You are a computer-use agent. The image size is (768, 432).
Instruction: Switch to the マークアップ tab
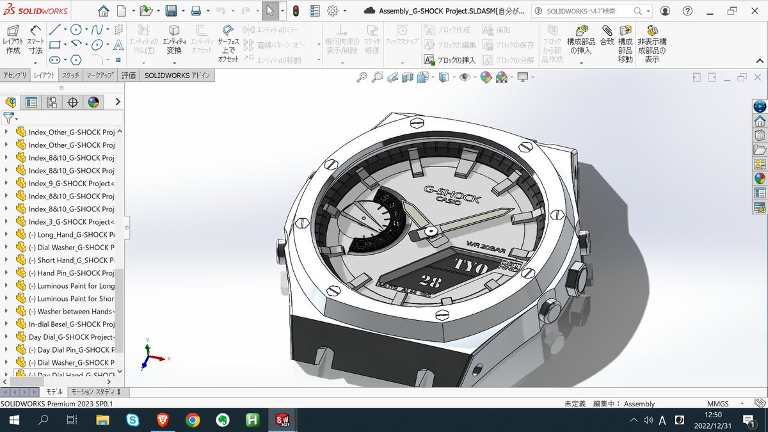pyautogui.click(x=101, y=75)
